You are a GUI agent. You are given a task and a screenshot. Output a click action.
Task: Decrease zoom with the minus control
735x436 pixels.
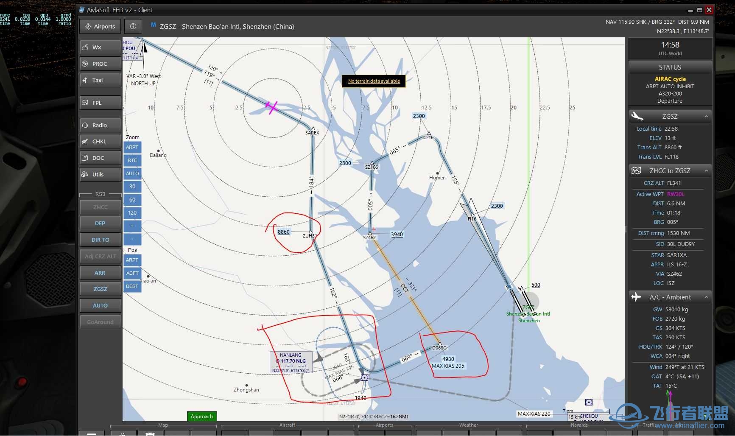coord(132,239)
